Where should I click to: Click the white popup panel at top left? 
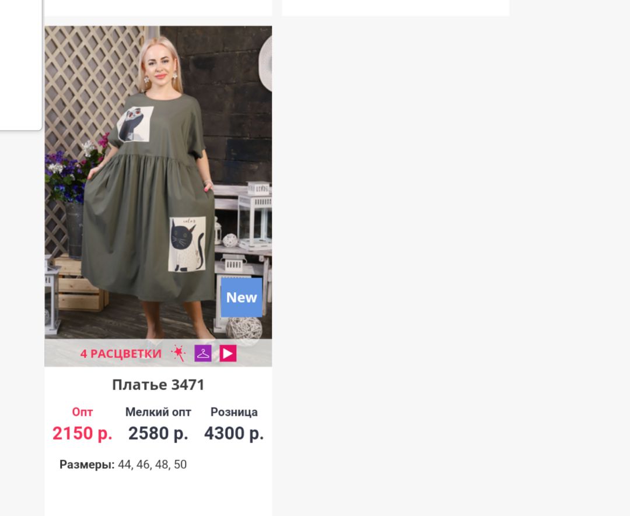tap(21, 65)
